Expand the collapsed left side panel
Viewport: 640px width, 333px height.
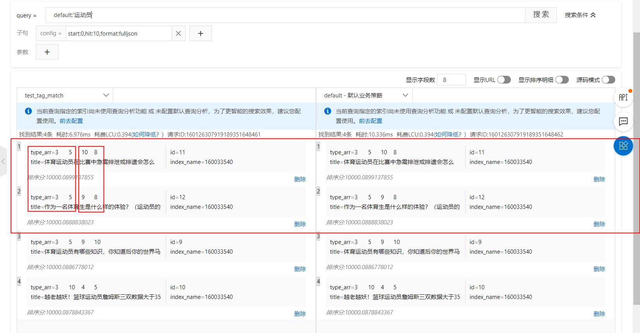coord(3,161)
